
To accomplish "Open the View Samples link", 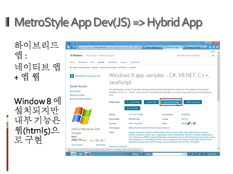I will [77, 145].
